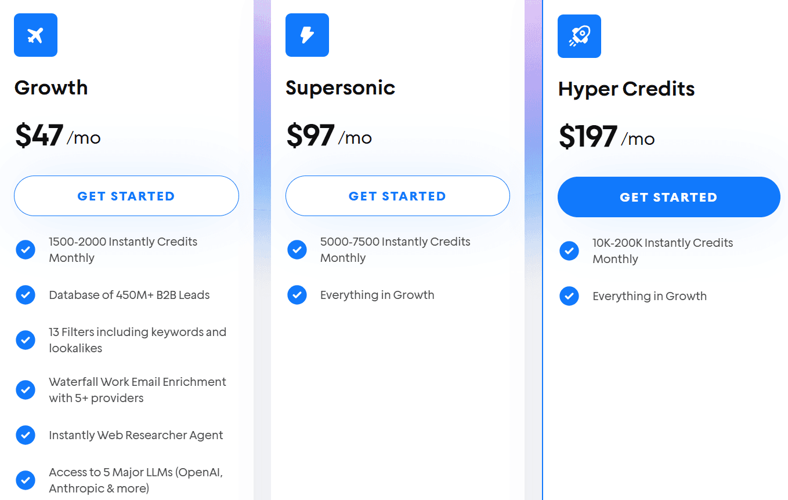
Task: Select the Growth plan heading
Action: point(51,88)
